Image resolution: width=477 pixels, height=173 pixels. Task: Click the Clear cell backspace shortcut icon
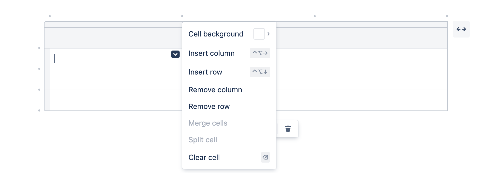point(265,157)
